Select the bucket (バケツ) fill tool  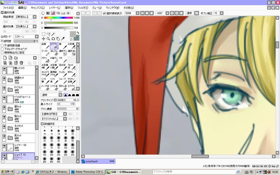45,59
